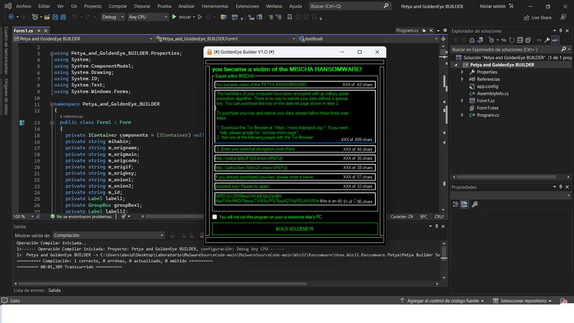This screenshot has height=323, width=574.
Task: Open the Herramientas menu
Action: 215,6
